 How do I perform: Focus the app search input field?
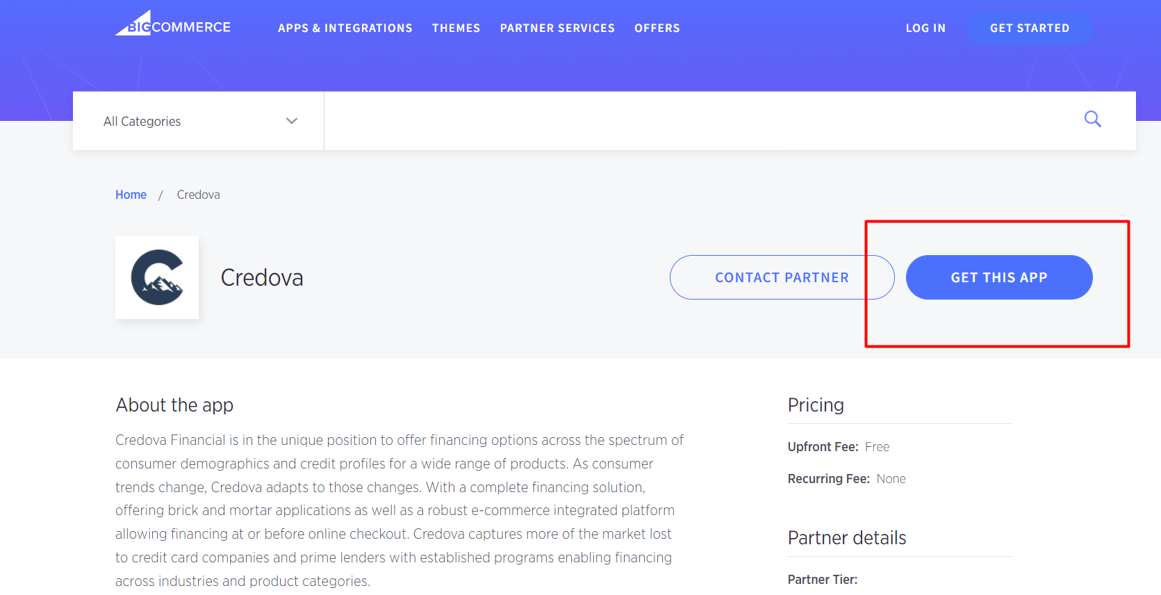pos(695,121)
